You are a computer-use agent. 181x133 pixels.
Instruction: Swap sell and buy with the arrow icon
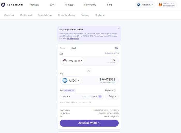click(x=89, y=71)
